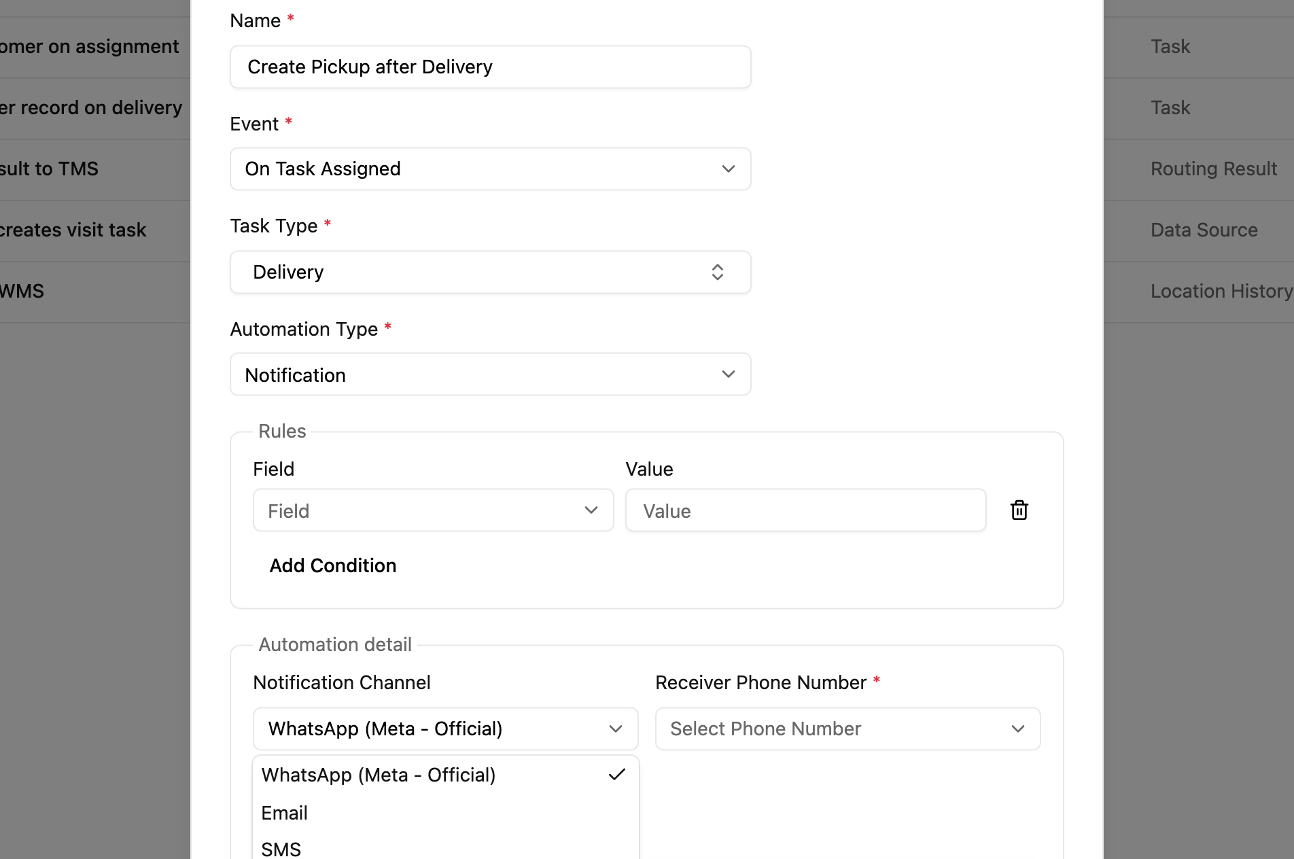Delete the rule condition with trash icon
1294x859 pixels.
pyautogui.click(x=1019, y=510)
